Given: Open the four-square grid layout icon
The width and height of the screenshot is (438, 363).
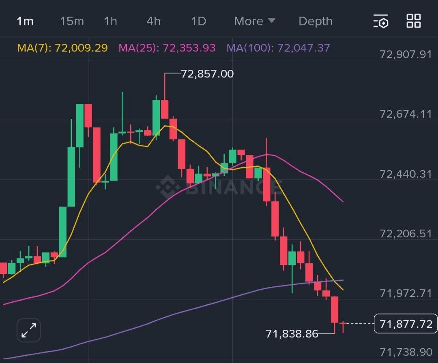Looking at the screenshot, I should tap(414, 21).
